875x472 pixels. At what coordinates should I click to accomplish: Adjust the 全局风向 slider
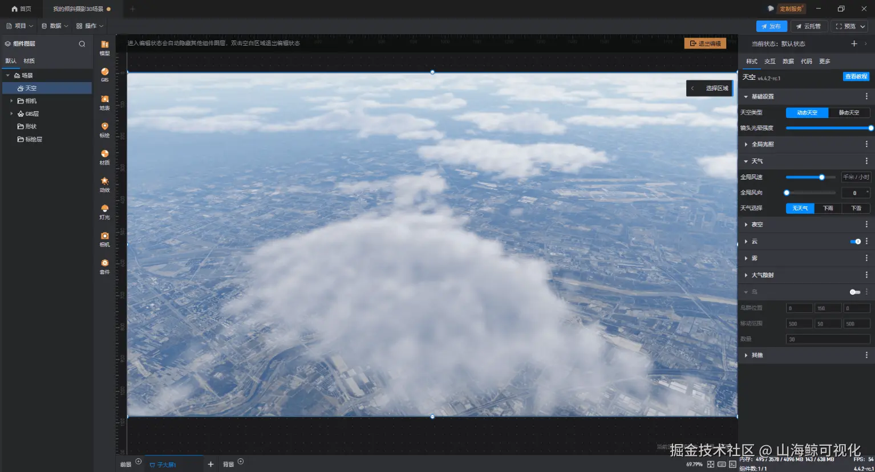click(x=811, y=193)
